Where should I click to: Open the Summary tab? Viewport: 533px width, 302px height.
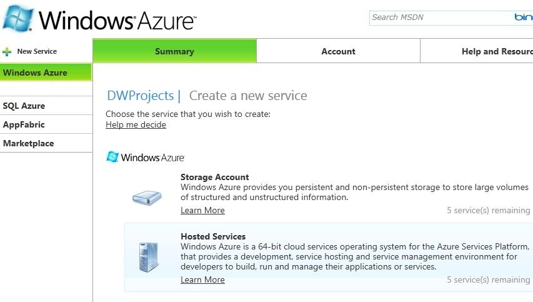tap(175, 51)
